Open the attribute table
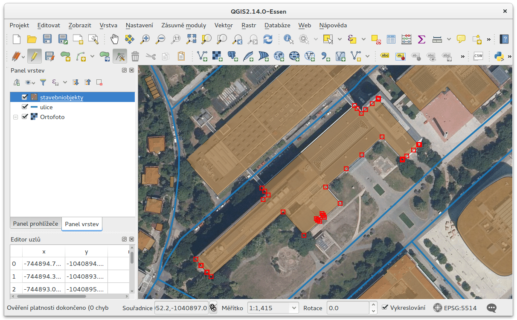The height and width of the screenshot is (320, 517). coord(391,39)
